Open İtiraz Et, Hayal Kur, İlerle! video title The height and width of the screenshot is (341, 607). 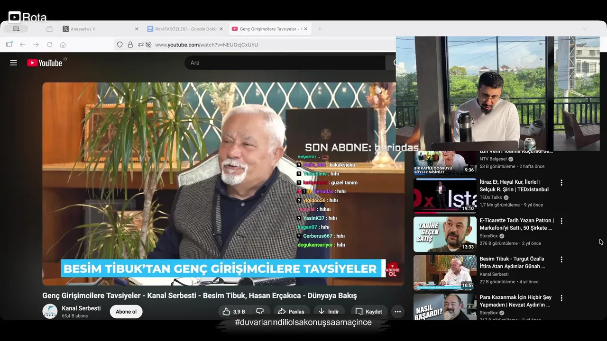pyautogui.click(x=514, y=186)
